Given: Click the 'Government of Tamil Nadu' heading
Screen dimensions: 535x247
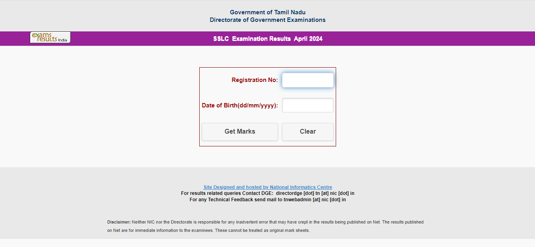Looking at the screenshot, I should click(x=268, y=12).
